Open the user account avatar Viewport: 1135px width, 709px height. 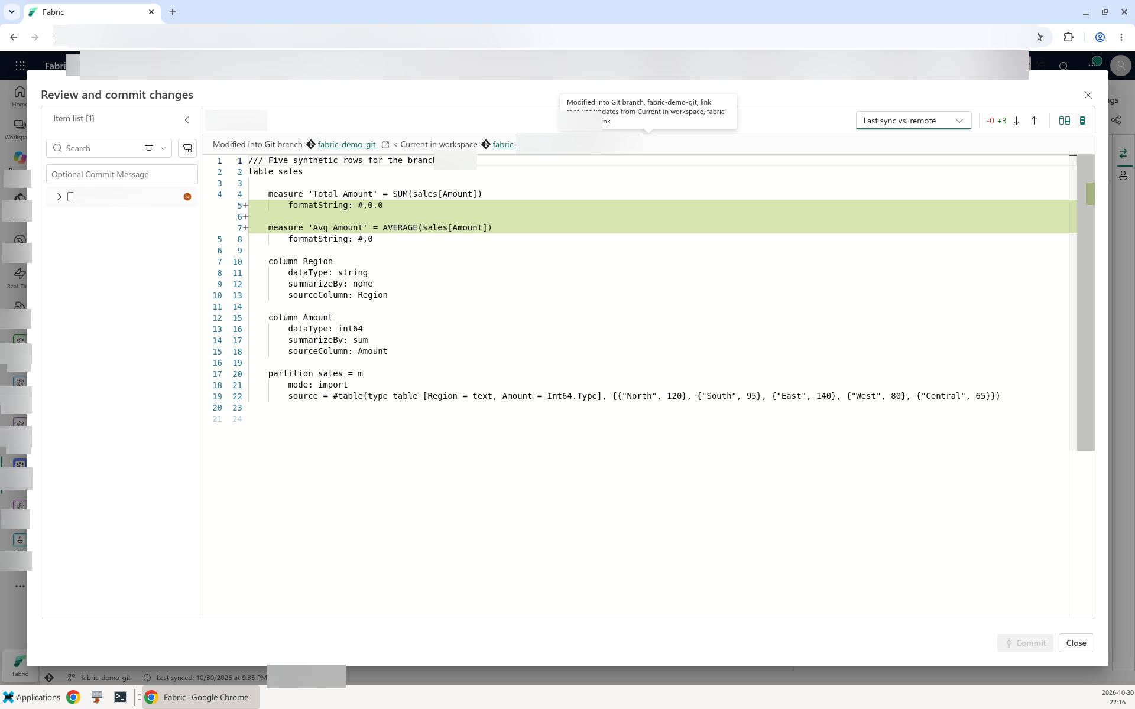coord(1121,66)
